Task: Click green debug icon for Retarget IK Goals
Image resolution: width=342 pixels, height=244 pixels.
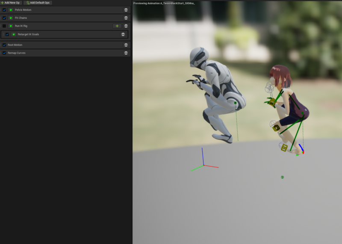Action: pyautogui.click(x=14, y=34)
